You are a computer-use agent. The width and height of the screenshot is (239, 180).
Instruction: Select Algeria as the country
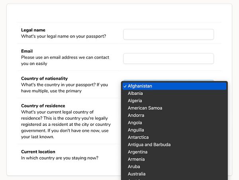point(135,101)
